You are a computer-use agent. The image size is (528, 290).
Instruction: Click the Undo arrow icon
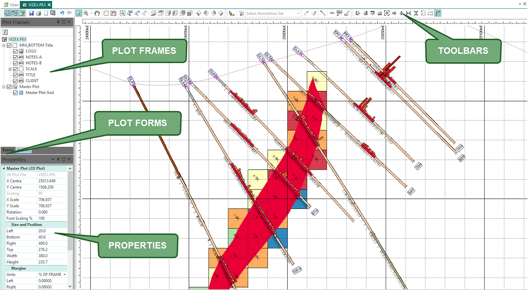pyautogui.click(x=63, y=13)
